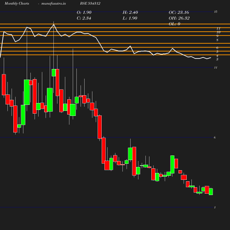The height and width of the screenshot is (230, 230).
Task: Click the 1 price axis label
Action: (x=215, y=207)
